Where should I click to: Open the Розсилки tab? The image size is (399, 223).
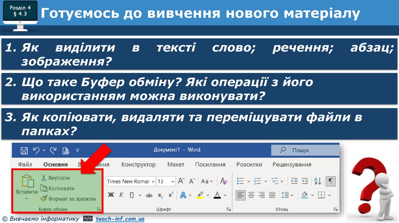[x=249, y=164]
